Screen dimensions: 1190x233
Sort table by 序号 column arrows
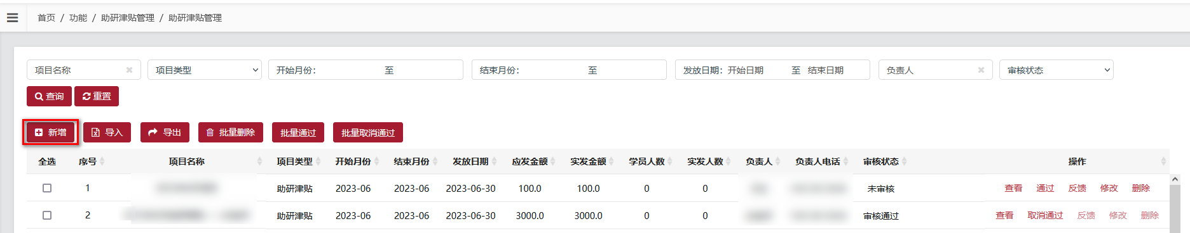102,161
